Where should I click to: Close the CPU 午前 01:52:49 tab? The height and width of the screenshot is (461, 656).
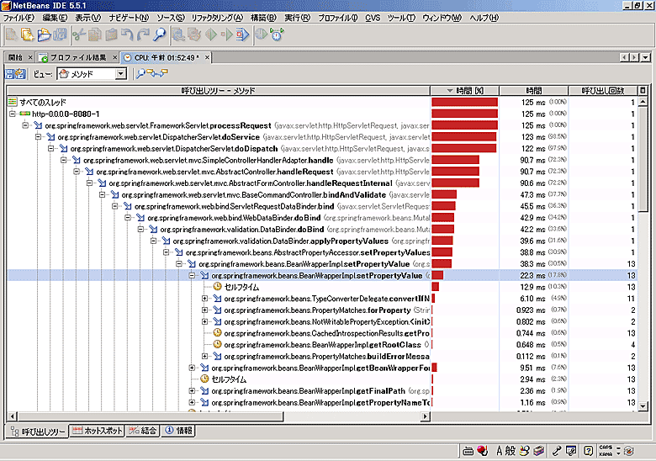(207, 57)
